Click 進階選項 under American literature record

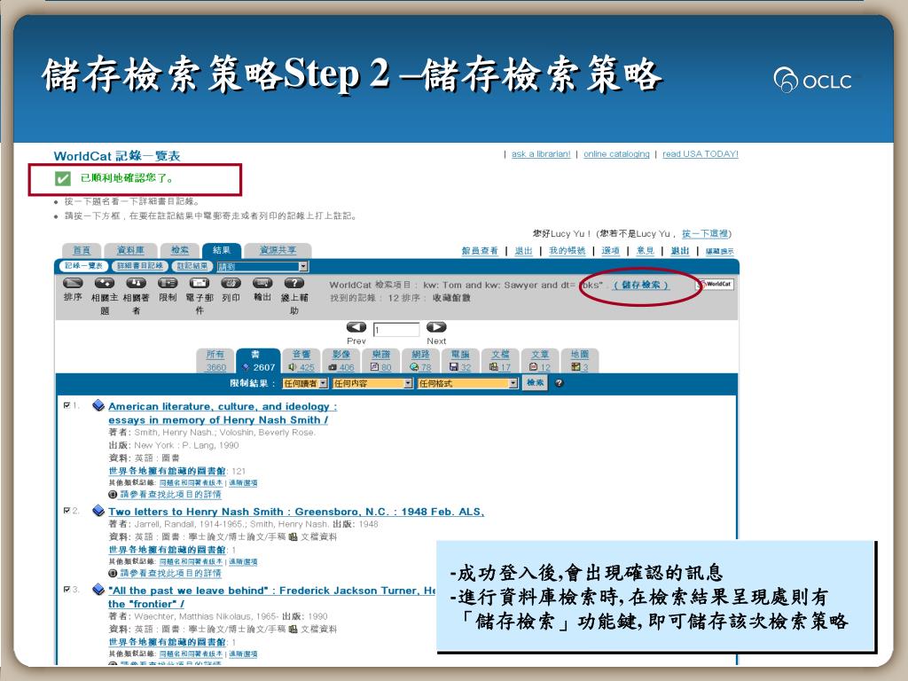click(243, 483)
